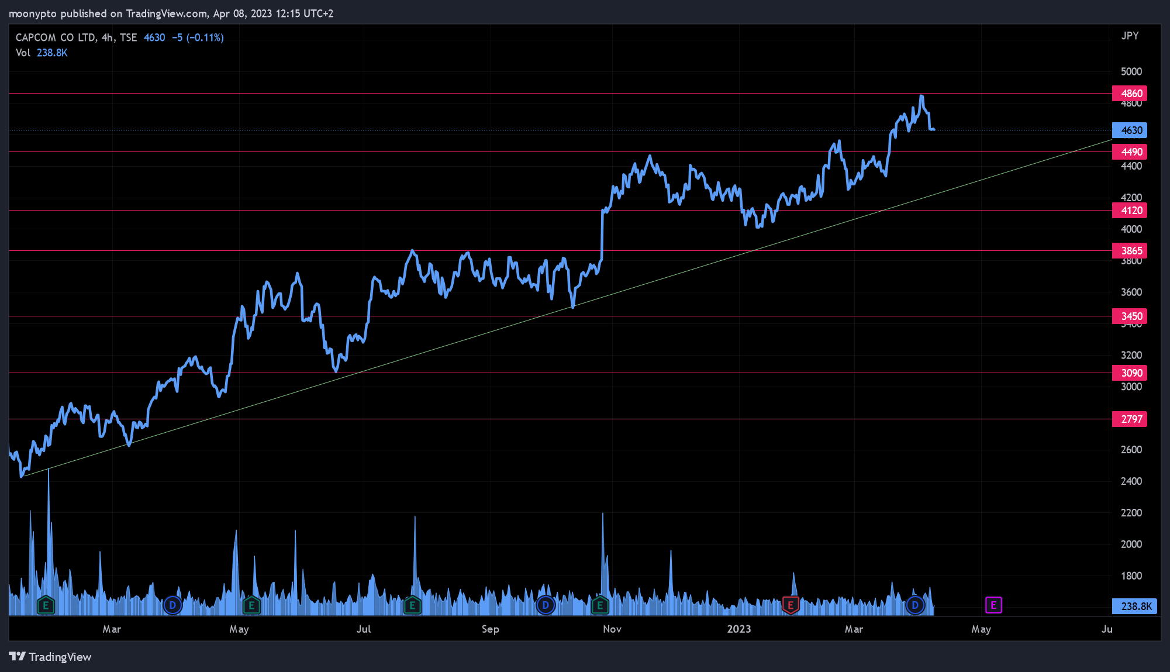Select the 2797 price level label

tap(1129, 419)
